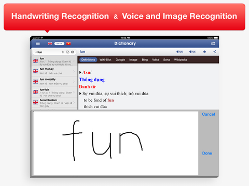249x186 pixels.
Task: Add word to favorites star icon
Action: tap(204, 52)
